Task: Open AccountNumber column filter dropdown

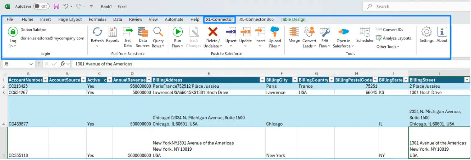Action: pos(45,80)
